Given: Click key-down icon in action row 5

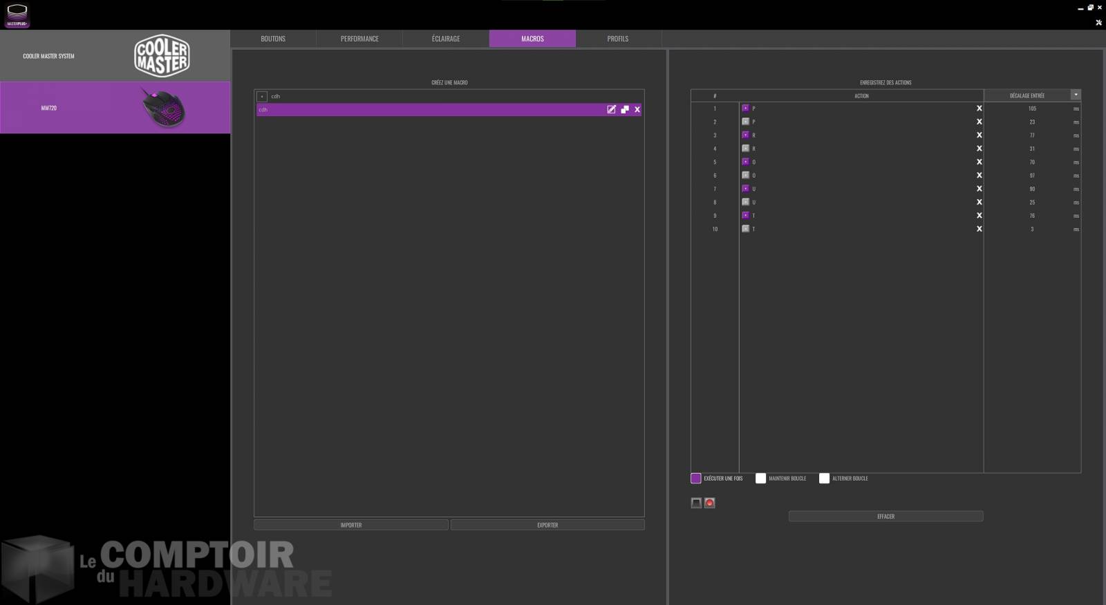Looking at the screenshot, I should tap(745, 161).
